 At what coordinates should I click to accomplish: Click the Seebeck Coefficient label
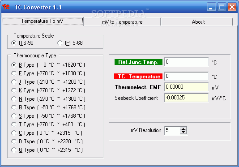tap(136, 98)
